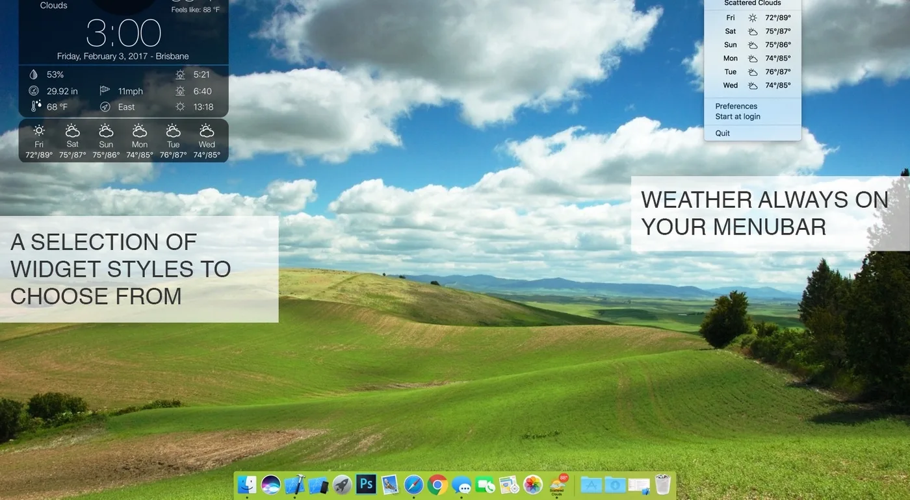Select Tue forecast in the widget
This screenshot has width=910, height=500.
click(174, 141)
